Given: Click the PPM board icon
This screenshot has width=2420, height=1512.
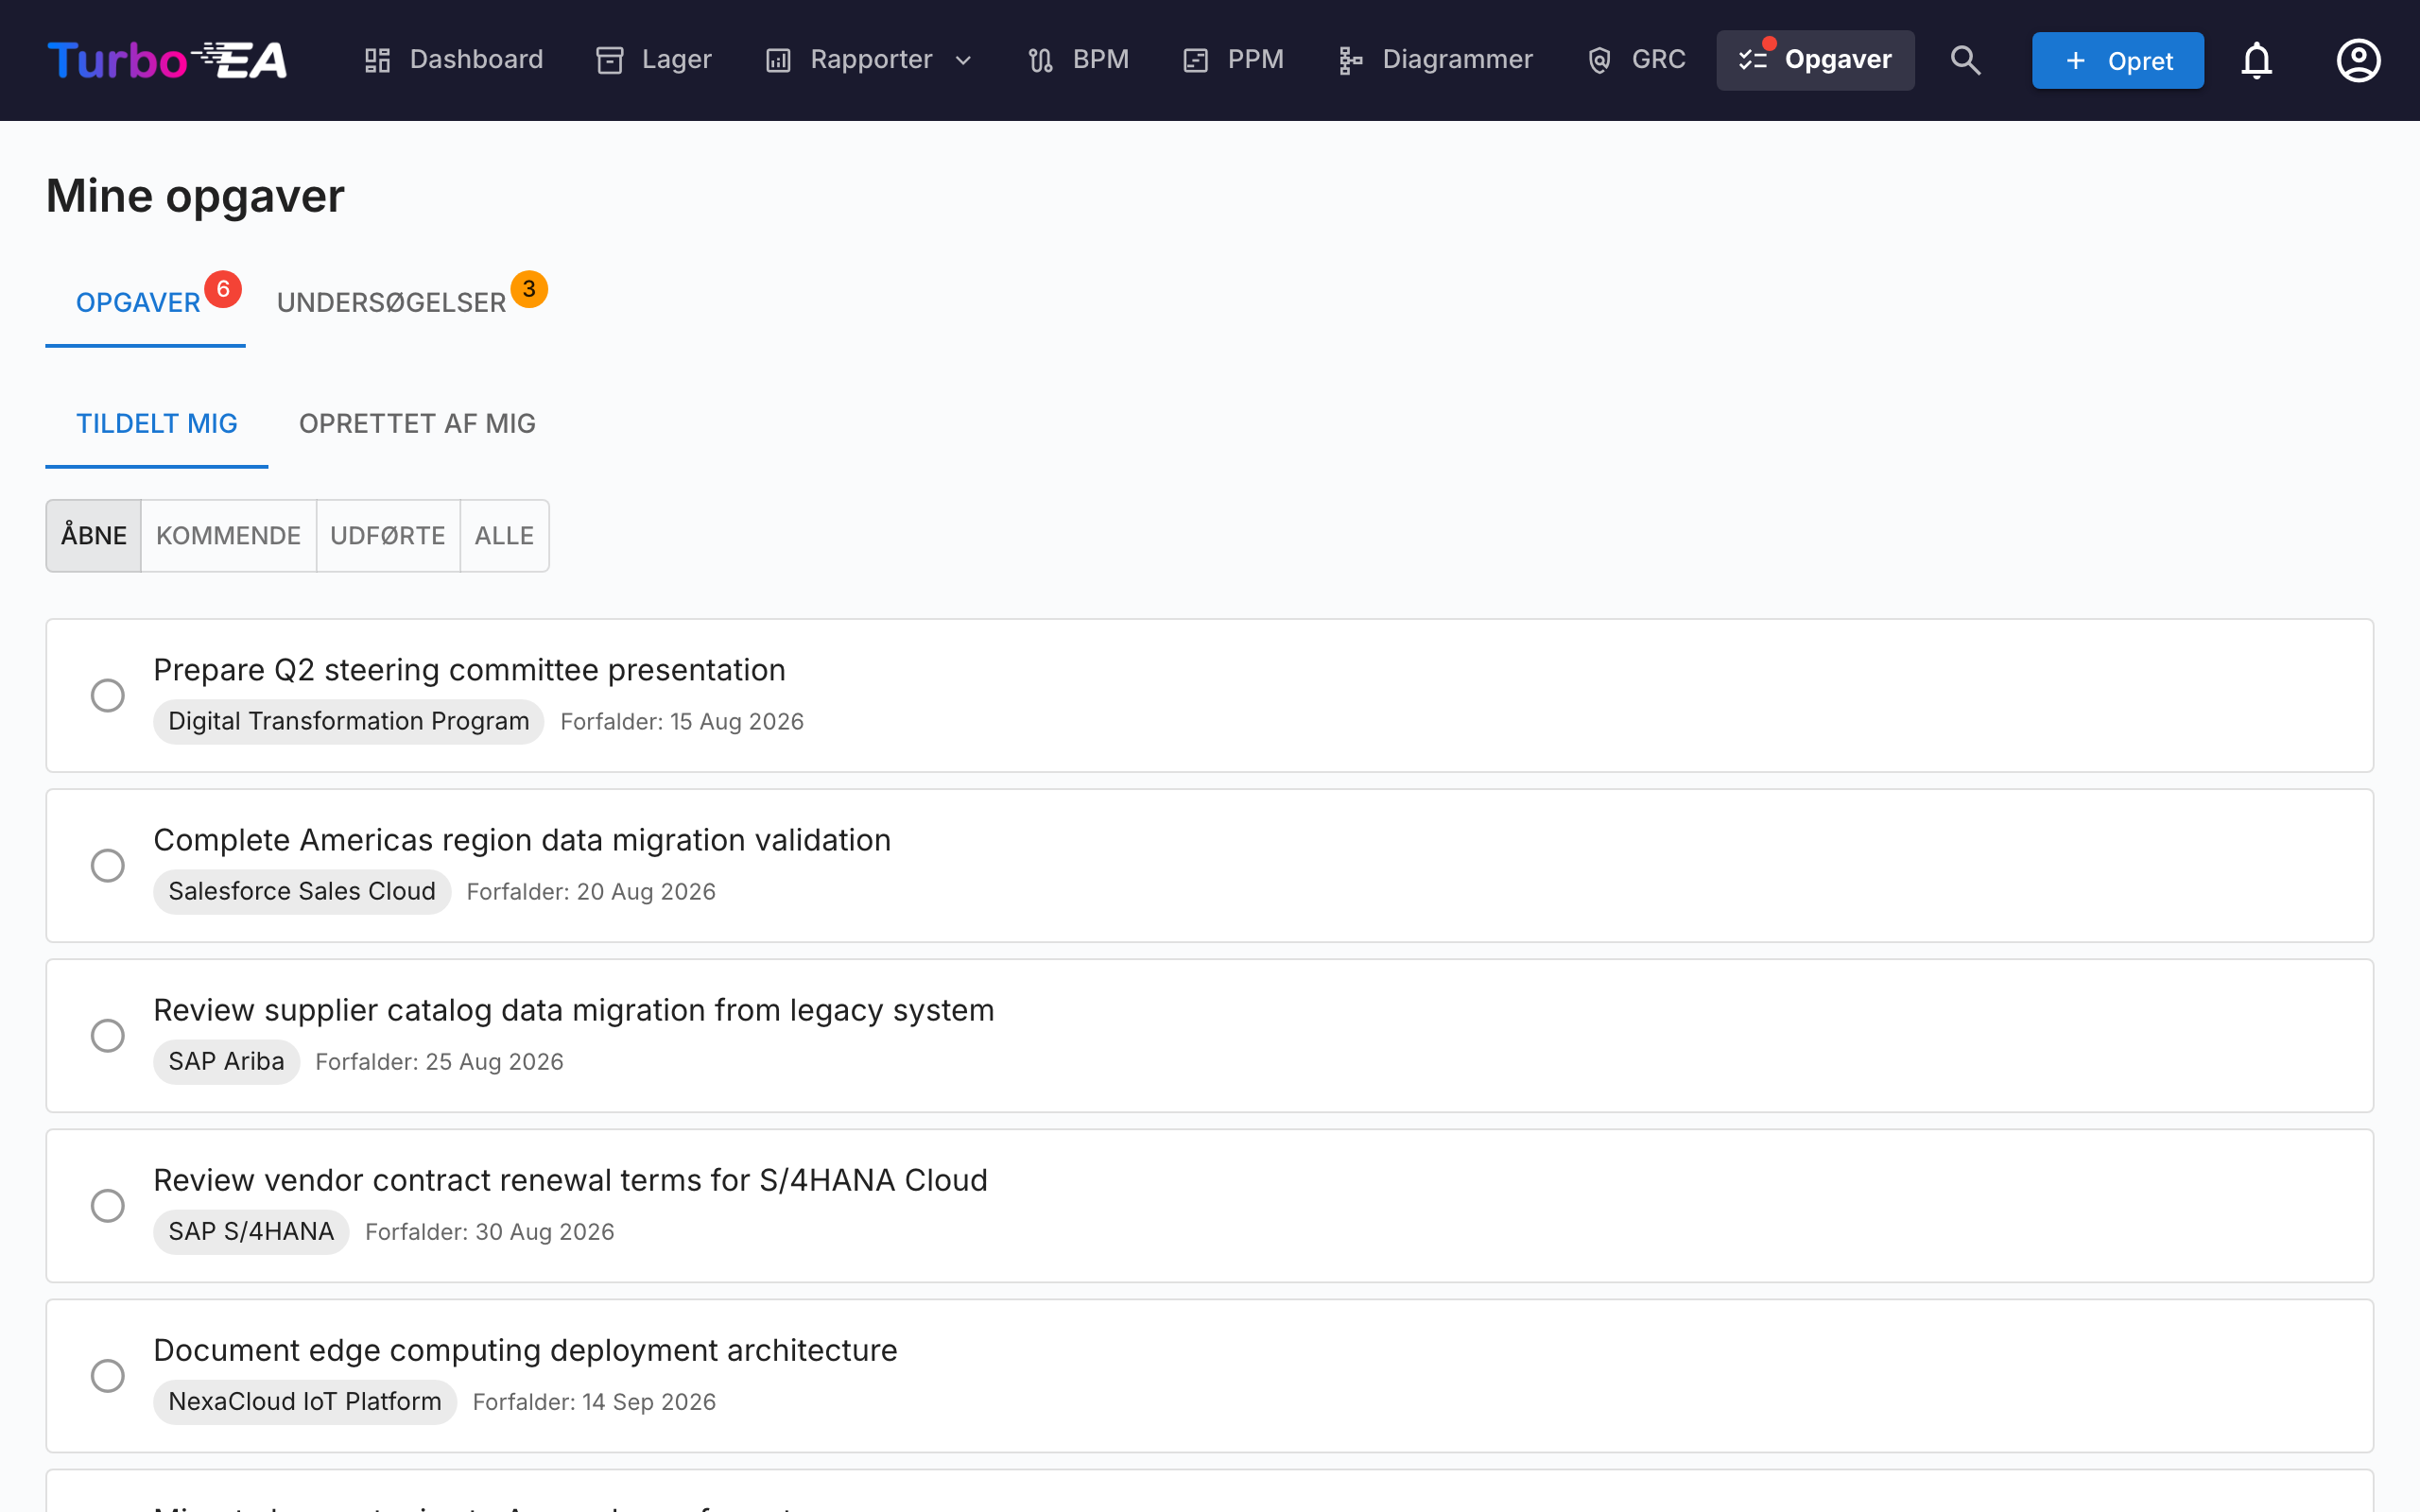Looking at the screenshot, I should click(x=1195, y=60).
